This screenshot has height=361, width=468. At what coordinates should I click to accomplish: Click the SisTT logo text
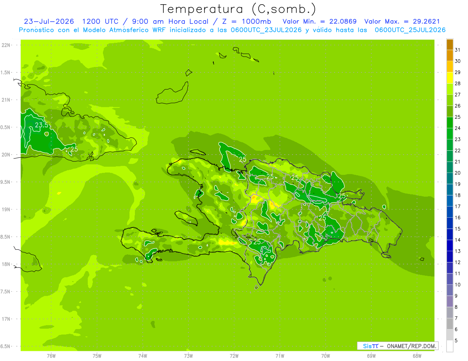370,346
